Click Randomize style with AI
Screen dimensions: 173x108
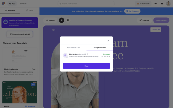pos(20,34)
